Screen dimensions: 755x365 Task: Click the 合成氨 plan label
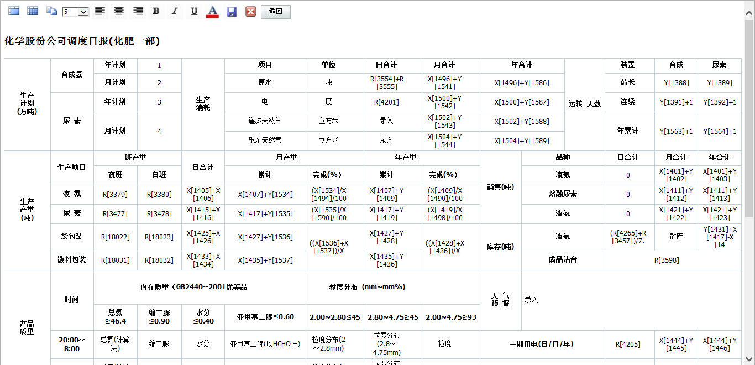click(72, 75)
